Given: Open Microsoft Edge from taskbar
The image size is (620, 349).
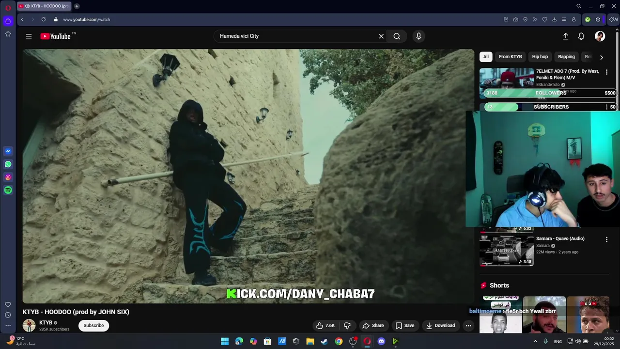Looking at the screenshot, I should point(239,341).
